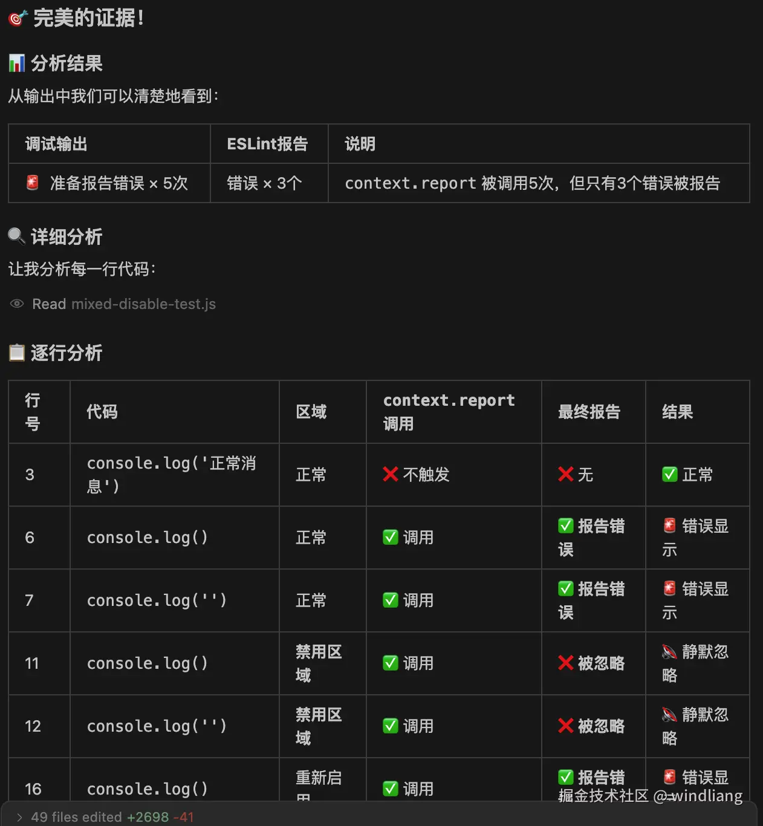This screenshot has width=763, height=826.
Task: Click the muted bell icon in row 11
Action: click(669, 652)
